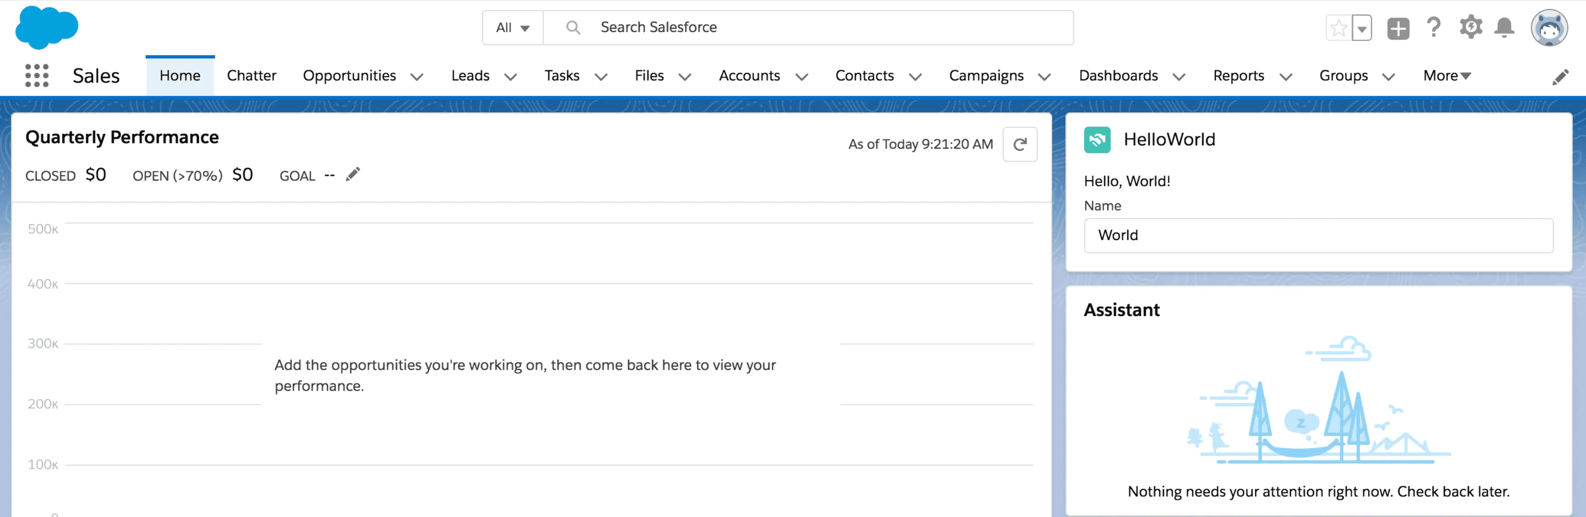1586x517 pixels.
Task: Expand the More navigation menu
Action: point(1446,75)
